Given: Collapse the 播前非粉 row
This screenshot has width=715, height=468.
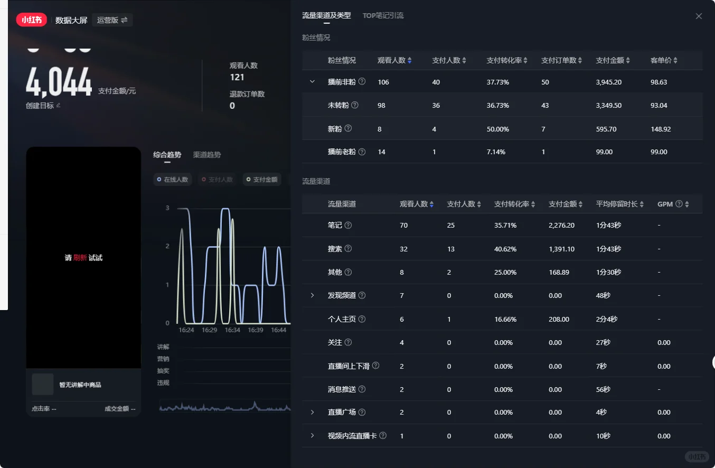Looking at the screenshot, I should pos(312,82).
